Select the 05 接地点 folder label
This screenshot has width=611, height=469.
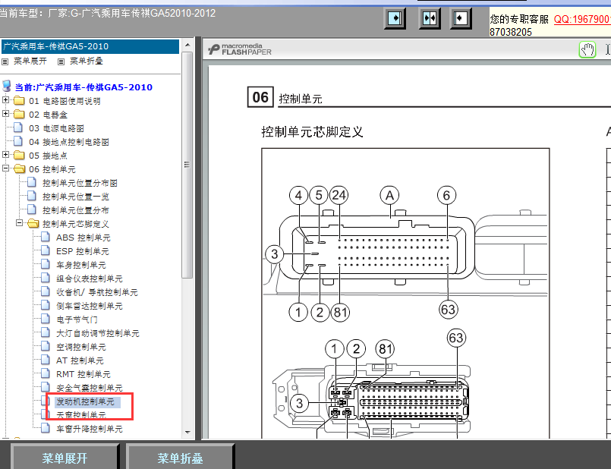48,156
